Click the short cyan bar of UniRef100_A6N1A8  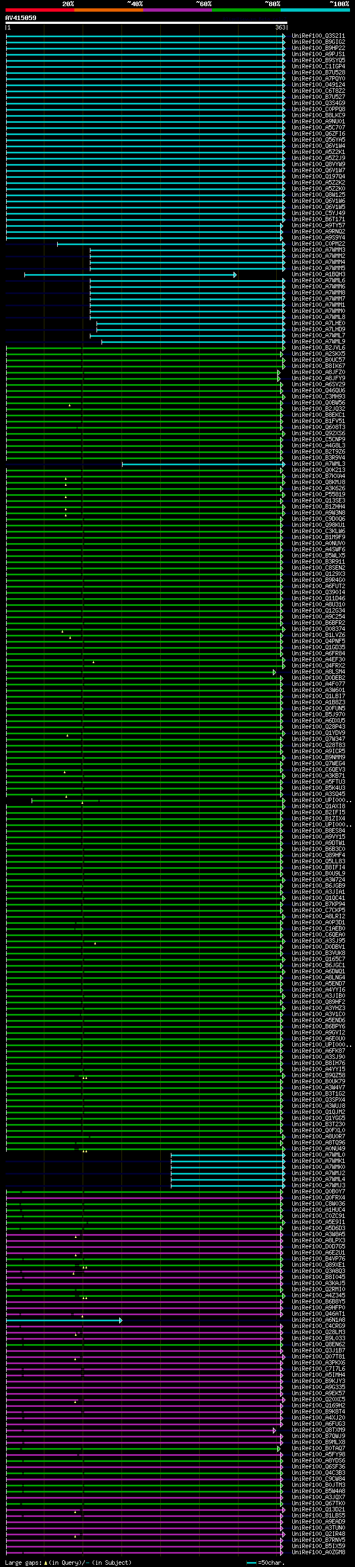[x=64, y=1320]
